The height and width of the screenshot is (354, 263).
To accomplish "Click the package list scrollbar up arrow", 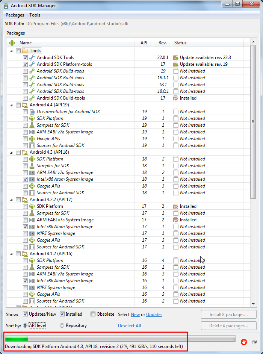I will pos(253,42).
